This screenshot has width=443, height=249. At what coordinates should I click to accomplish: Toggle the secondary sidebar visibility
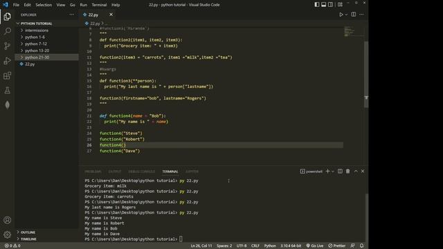click(x=330, y=5)
